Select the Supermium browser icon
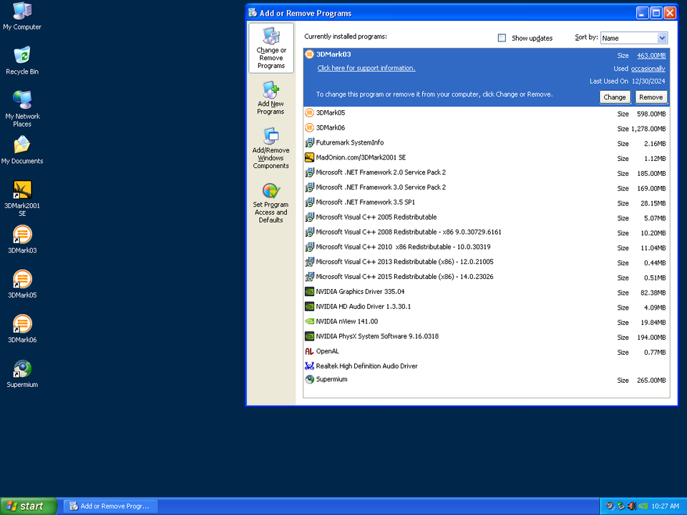This screenshot has height=515, width=687. (x=310, y=381)
